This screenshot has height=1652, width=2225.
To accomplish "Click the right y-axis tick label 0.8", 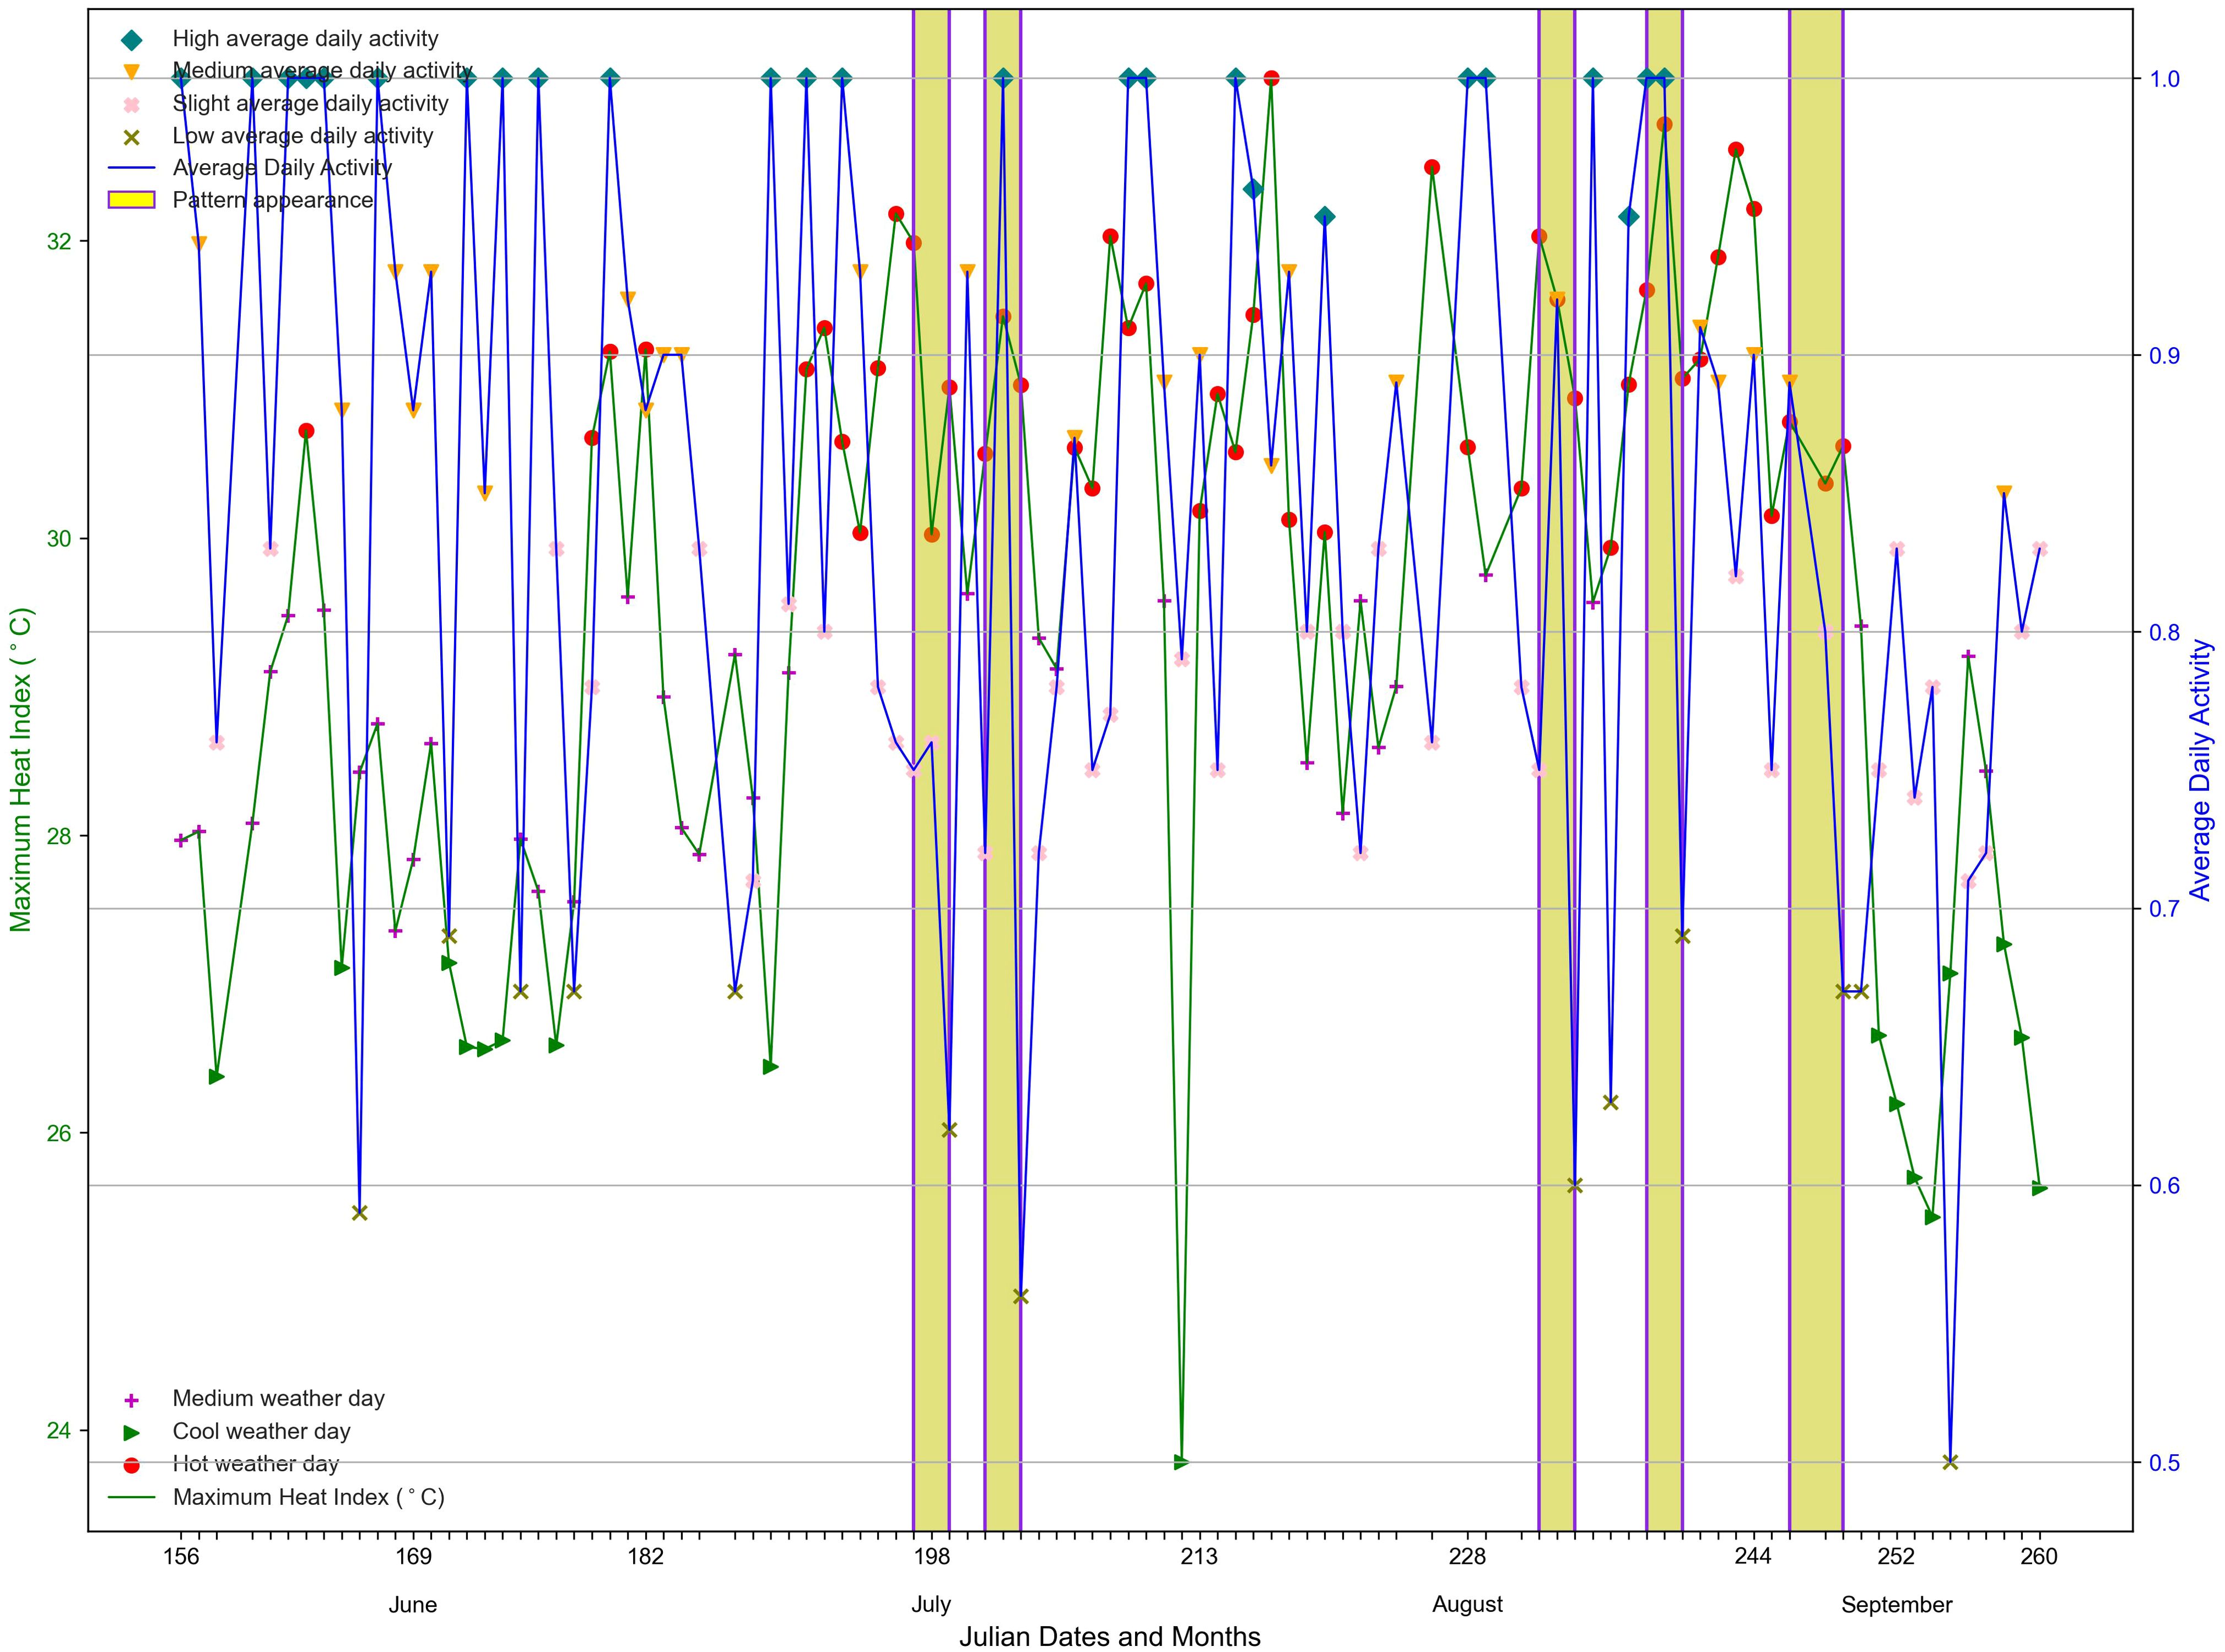I will (x=2165, y=632).
